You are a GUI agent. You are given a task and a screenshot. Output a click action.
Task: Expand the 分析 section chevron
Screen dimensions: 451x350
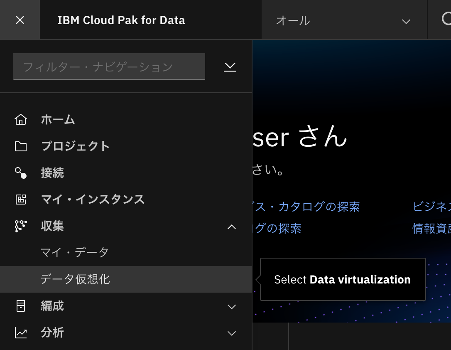[x=232, y=333]
